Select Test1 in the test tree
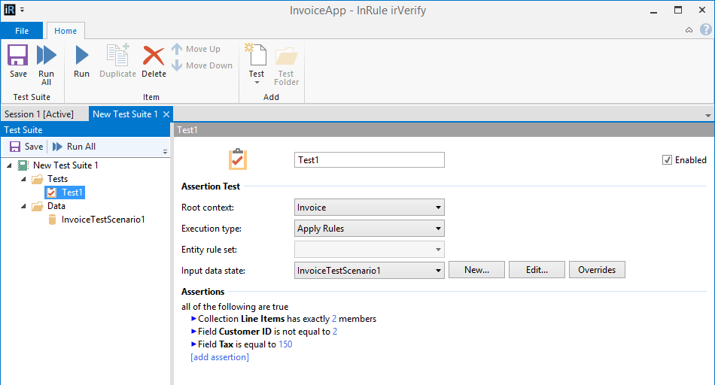Image resolution: width=715 pixels, height=385 pixels. (x=71, y=192)
